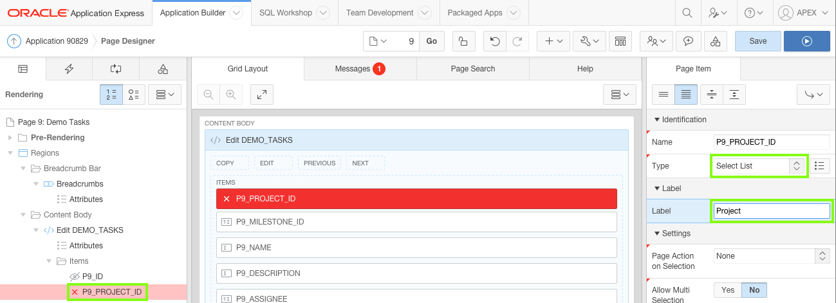
Task: Set Allow Multi Selection to Yes
Action: coord(728,290)
